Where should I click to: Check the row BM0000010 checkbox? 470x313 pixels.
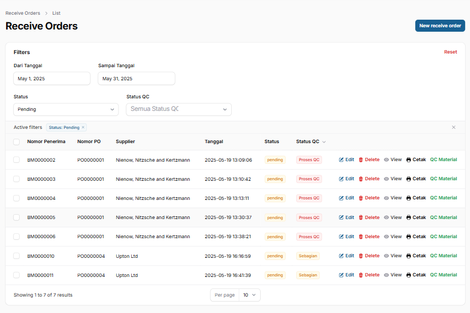16,256
